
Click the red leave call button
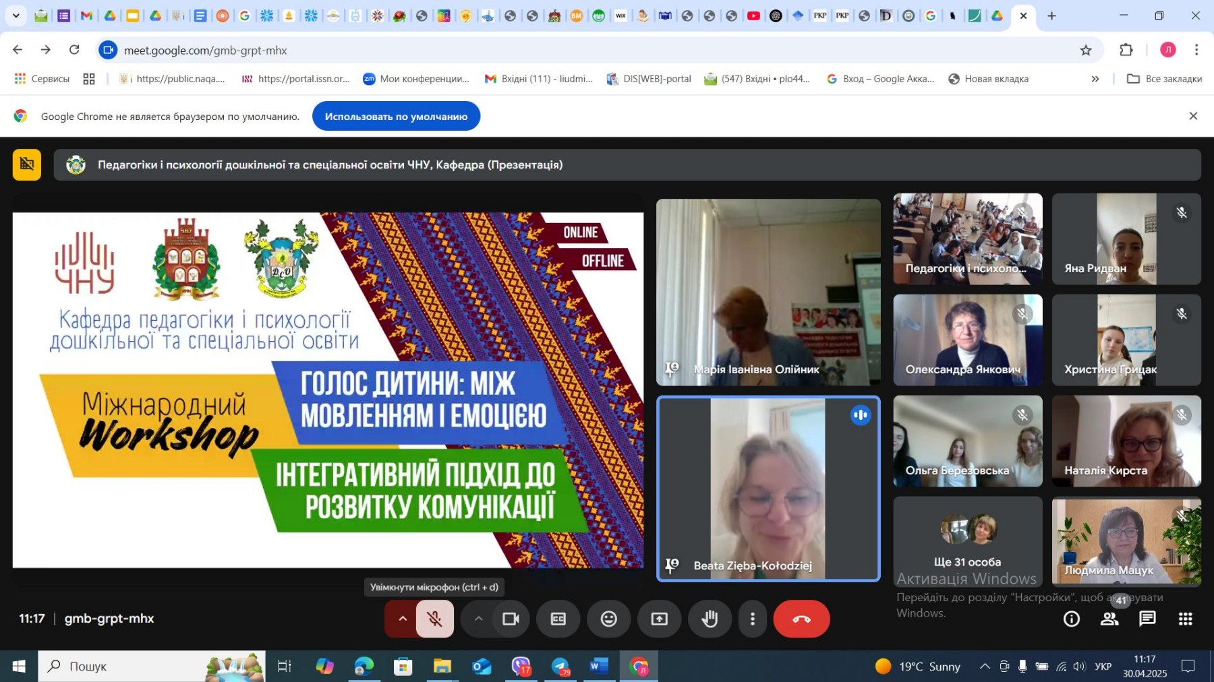point(801,619)
